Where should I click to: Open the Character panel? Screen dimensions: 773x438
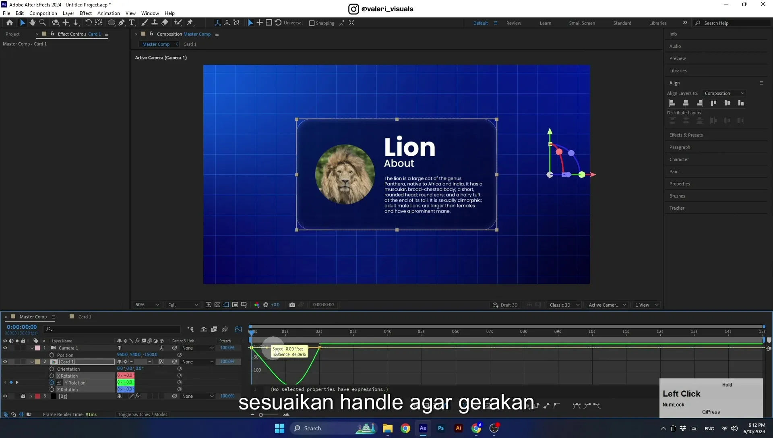(x=679, y=159)
